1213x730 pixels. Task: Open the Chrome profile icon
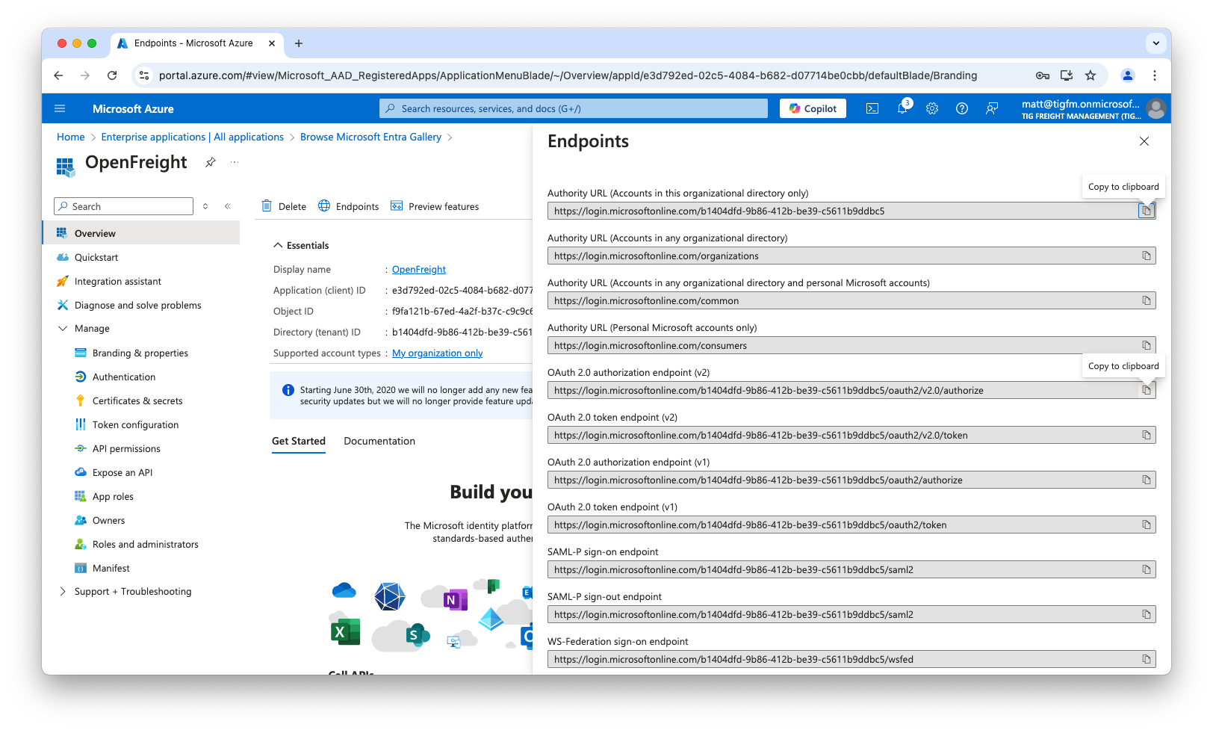(x=1128, y=75)
